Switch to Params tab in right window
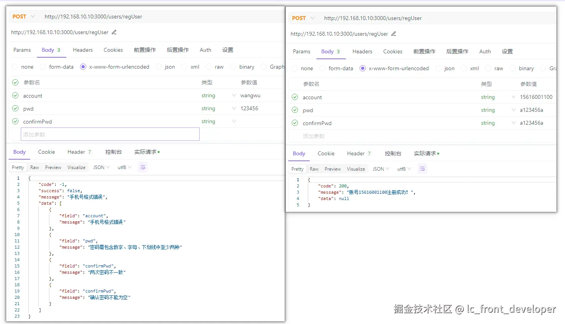Screen dimensions: 565x324 302,51
